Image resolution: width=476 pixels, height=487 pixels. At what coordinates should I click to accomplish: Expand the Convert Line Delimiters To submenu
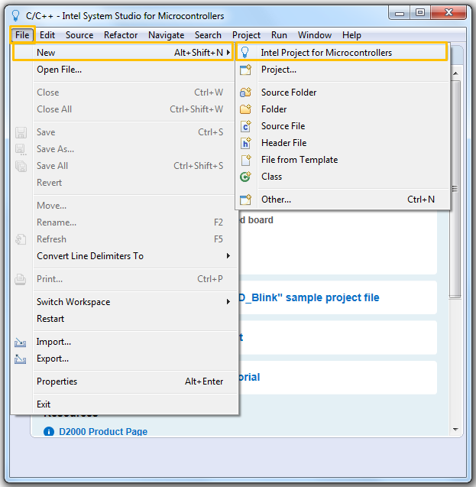click(228, 256)
